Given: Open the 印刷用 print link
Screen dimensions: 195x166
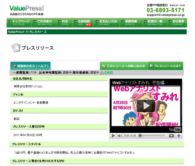Looking at the screenshot, I should click(108, 72).
